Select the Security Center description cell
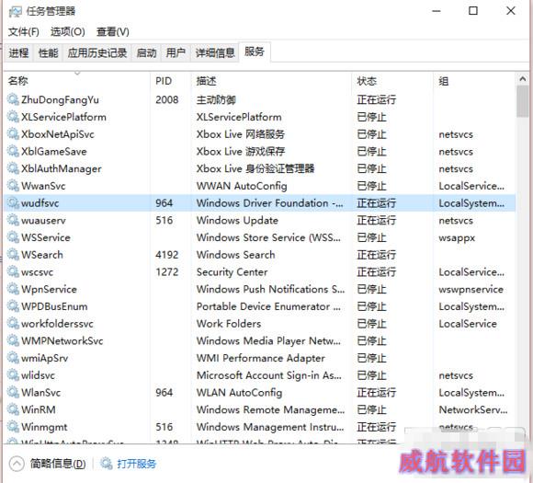 [x=232, y=272]
